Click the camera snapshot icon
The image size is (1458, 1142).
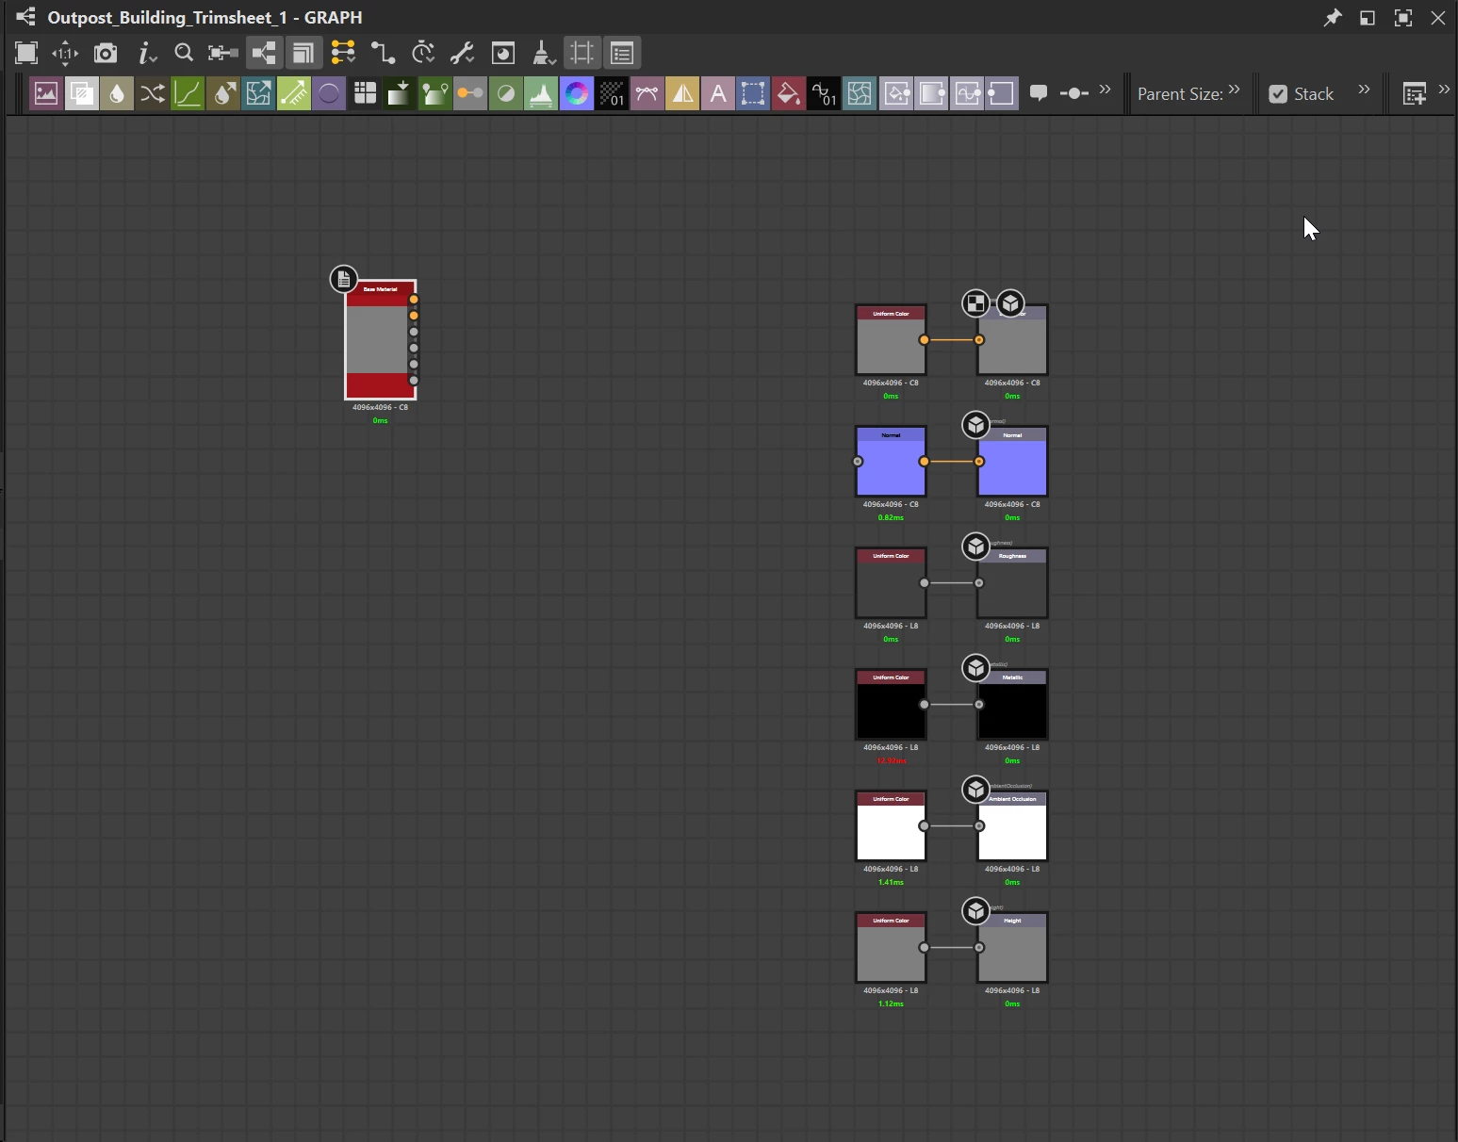(x=106, y=53)
